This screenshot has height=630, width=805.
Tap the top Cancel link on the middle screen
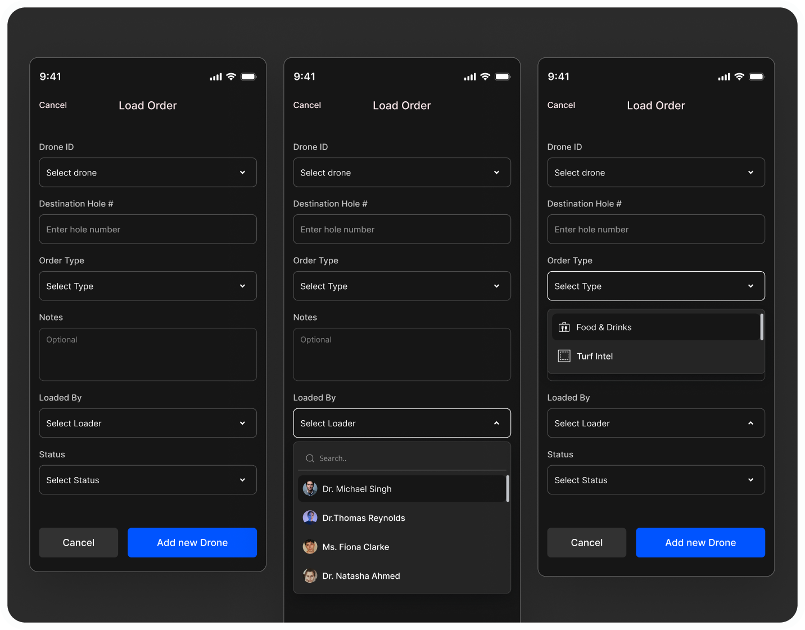[307, 105]
